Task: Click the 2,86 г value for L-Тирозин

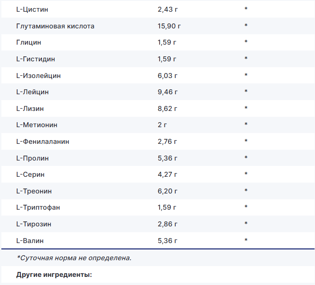Action: pyautogui.click(x=168, y=224)
